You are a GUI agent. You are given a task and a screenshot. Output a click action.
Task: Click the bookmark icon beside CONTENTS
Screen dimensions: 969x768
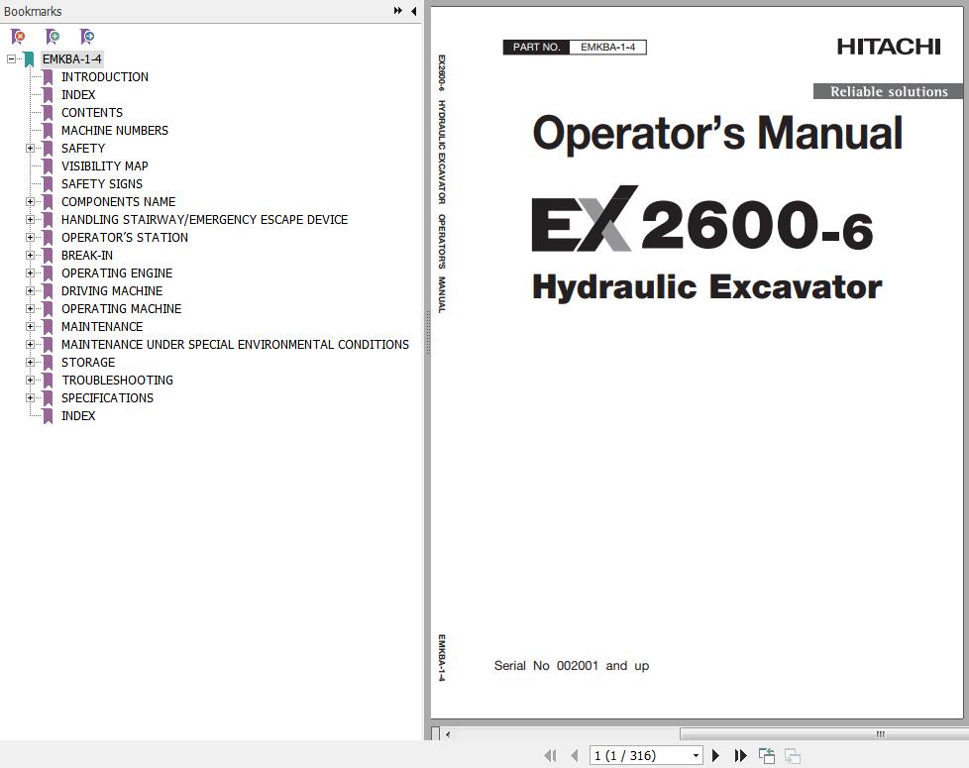(x=48, y=112)
